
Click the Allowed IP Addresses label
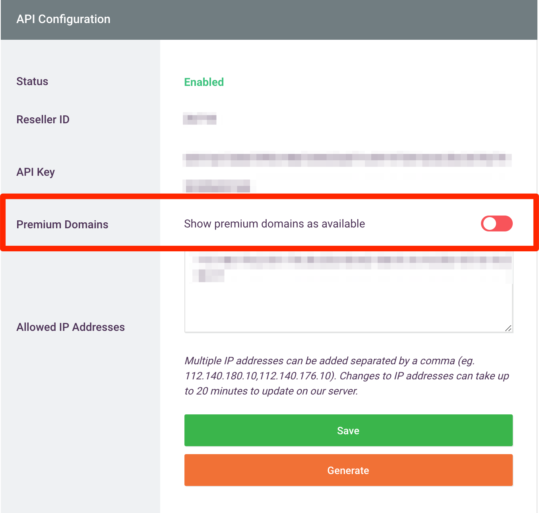(x=70, y=327)
